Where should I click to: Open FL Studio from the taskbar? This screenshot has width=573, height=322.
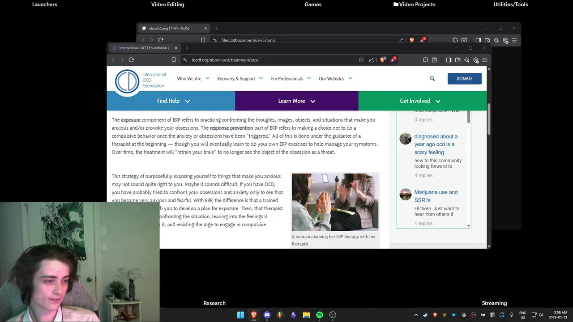coord(280,315)
